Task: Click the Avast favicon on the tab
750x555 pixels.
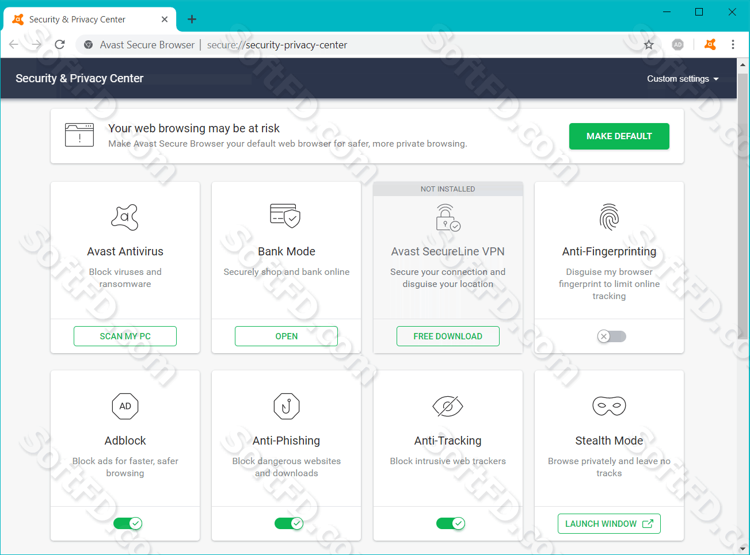Action: pos(18,20)
